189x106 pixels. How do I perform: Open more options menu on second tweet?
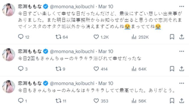182,52
